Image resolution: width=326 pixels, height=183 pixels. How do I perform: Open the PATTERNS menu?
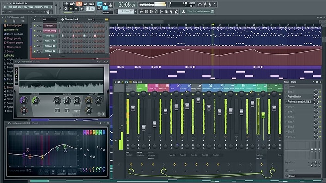click(23, 7)
